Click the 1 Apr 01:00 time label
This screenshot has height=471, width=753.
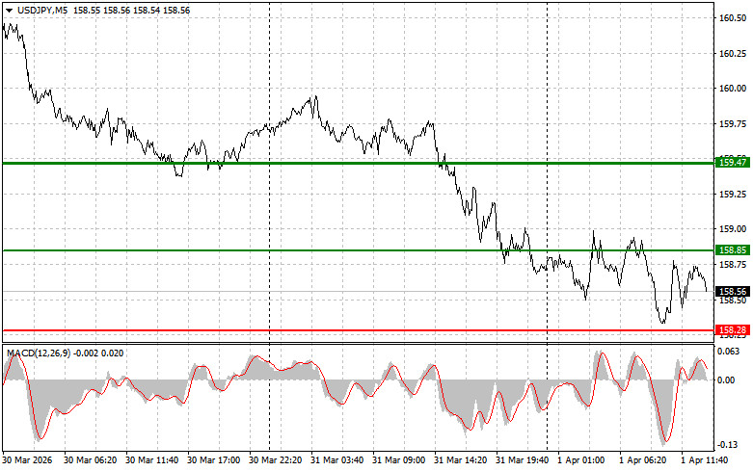[584, 461]
